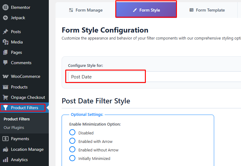Click the Form Style brush icon
Image resolution: width=241 pixels, height=166 pixels.
(x=135, y=10)
